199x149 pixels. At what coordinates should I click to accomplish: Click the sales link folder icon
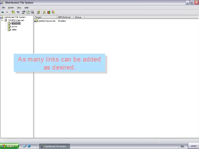coord(9,29)
